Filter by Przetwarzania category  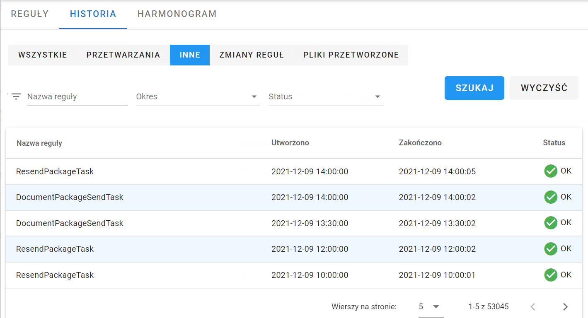[x=123, y=55]
